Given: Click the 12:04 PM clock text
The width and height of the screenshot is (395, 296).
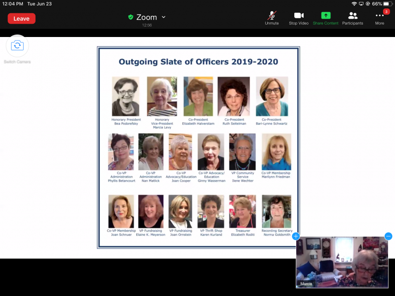Looking at the screenshot, I should coord(13,4).
